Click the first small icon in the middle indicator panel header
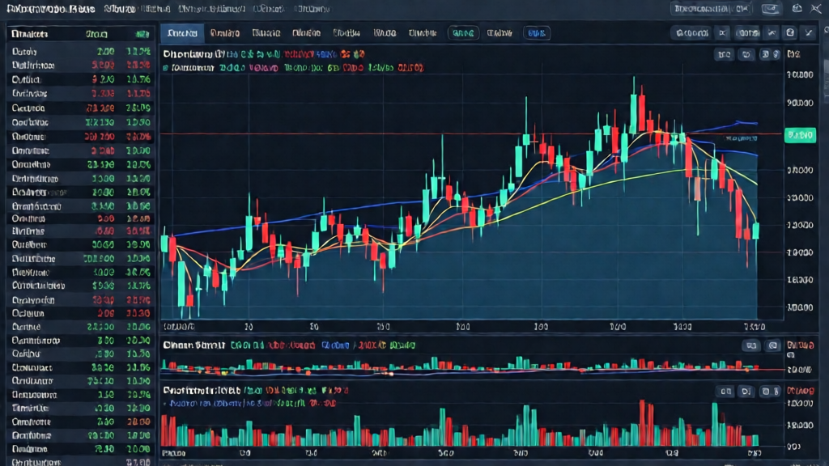 coord(751,345)
